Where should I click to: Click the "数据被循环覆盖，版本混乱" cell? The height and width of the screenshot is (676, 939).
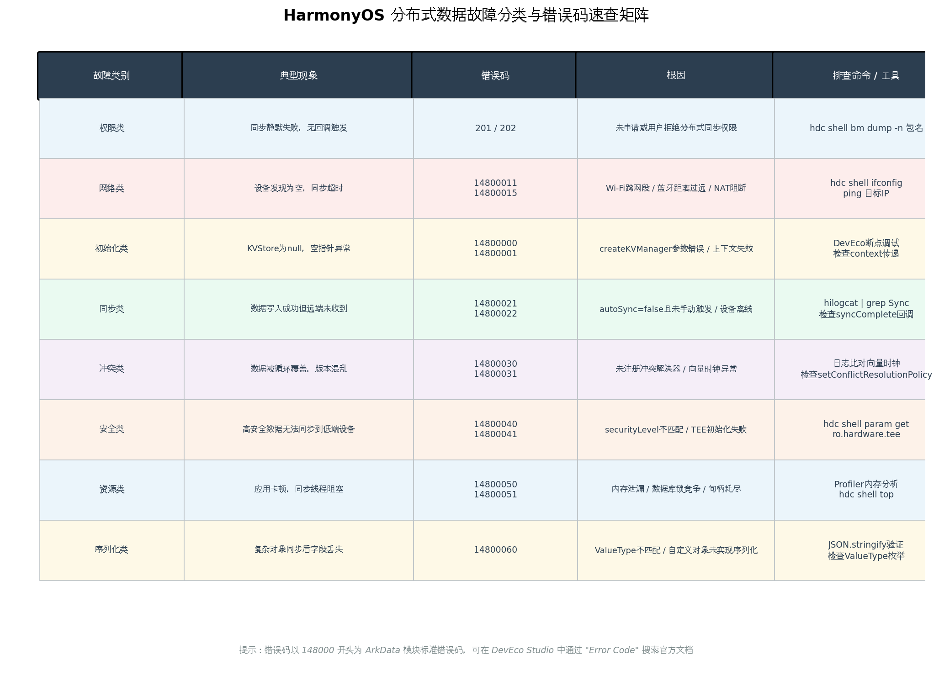(x=299, y=370)
